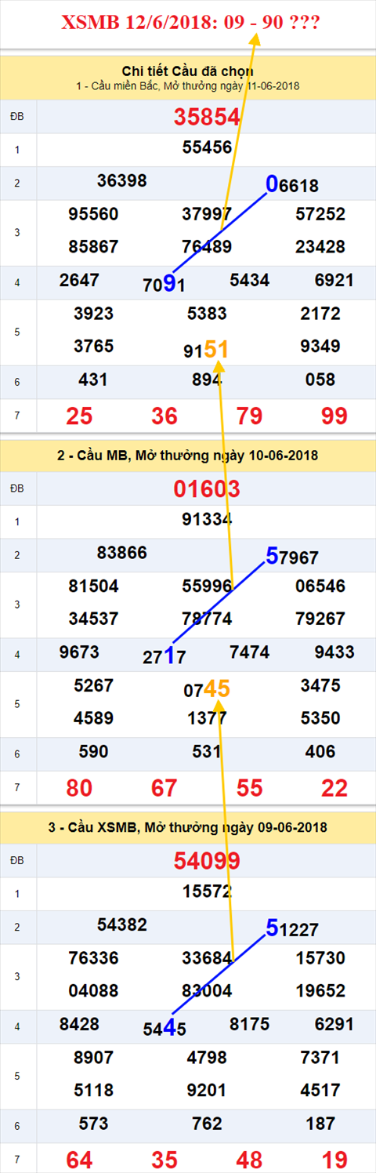Select third prize number 81504
This screenshot has width=376, height=1173.
[x=93, y=586]
